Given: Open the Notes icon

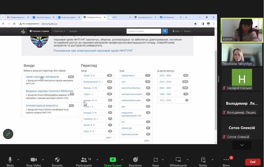Looking at the screenshot, I should 203,160.
